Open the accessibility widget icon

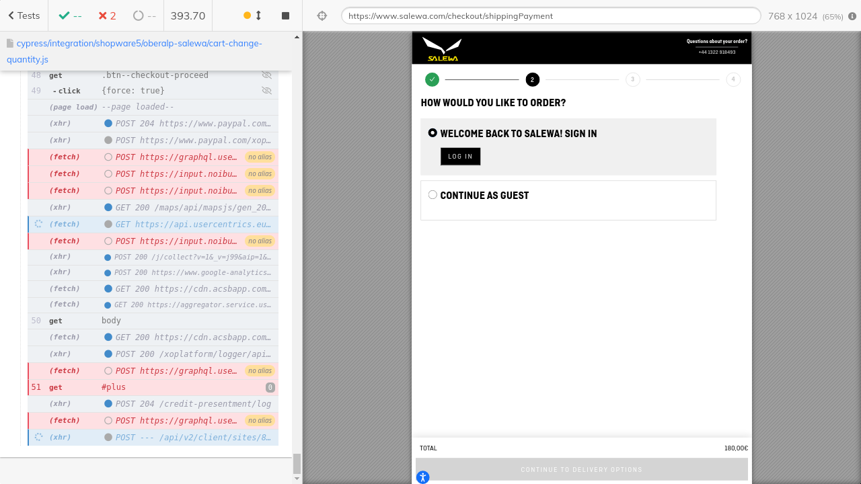point(422,477)
